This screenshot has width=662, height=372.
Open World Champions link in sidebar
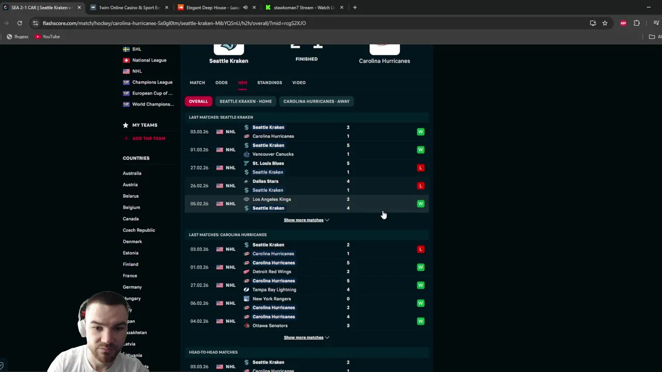coord(153,104)
